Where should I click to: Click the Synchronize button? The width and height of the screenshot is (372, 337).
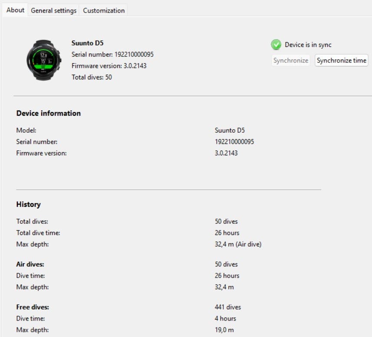[x=291, y=60]
